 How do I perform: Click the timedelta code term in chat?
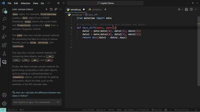[x=18, y=77]
